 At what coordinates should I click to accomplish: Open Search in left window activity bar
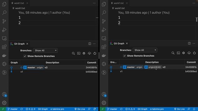[4, 12]
